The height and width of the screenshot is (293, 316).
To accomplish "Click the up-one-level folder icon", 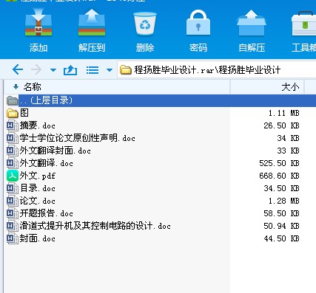I will point(70,70).
